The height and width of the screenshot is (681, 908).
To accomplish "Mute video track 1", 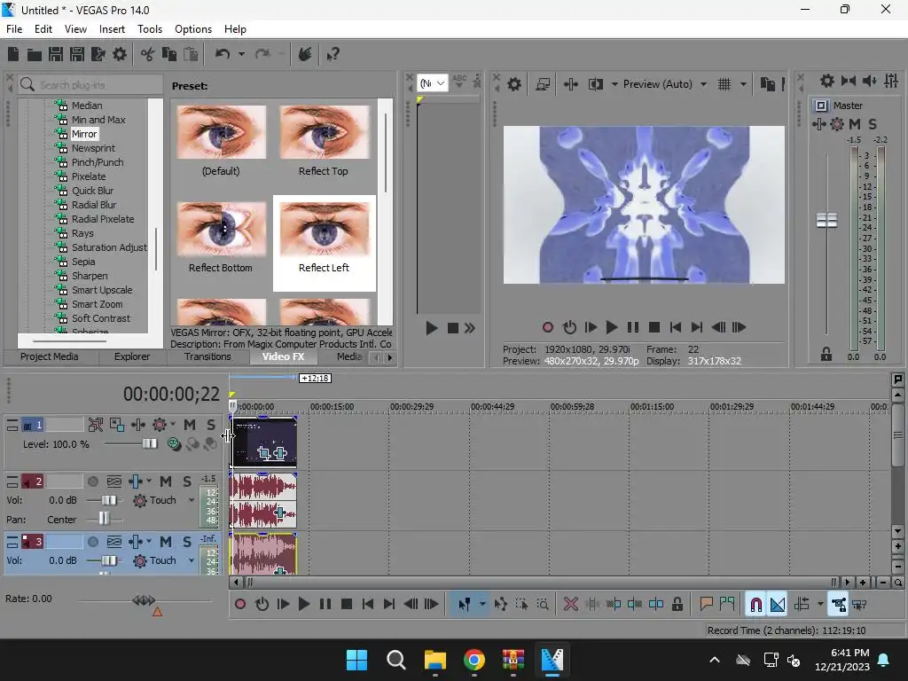I will pyautogui.click(x=190, y=425).
